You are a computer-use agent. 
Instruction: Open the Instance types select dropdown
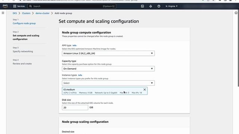pyautogui.click(x=108, y=83)
